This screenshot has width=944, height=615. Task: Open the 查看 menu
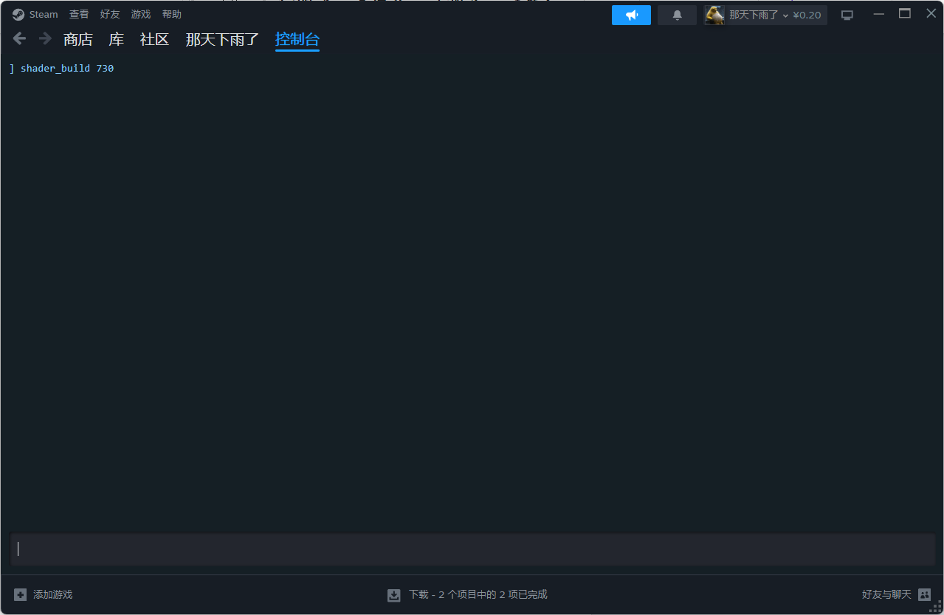(x=79, y=15)
